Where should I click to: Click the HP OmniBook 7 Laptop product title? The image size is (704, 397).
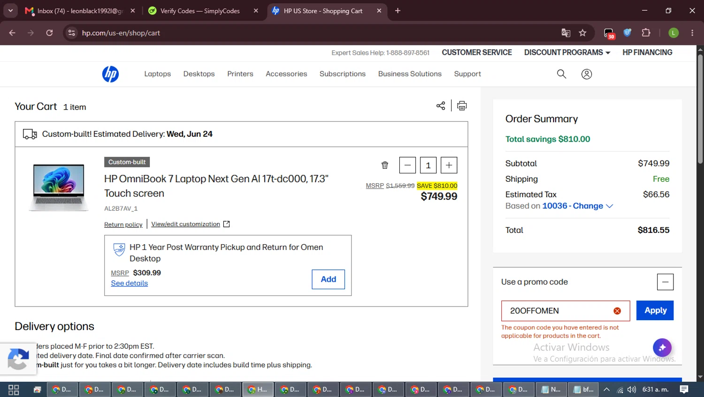click(216, 186)
